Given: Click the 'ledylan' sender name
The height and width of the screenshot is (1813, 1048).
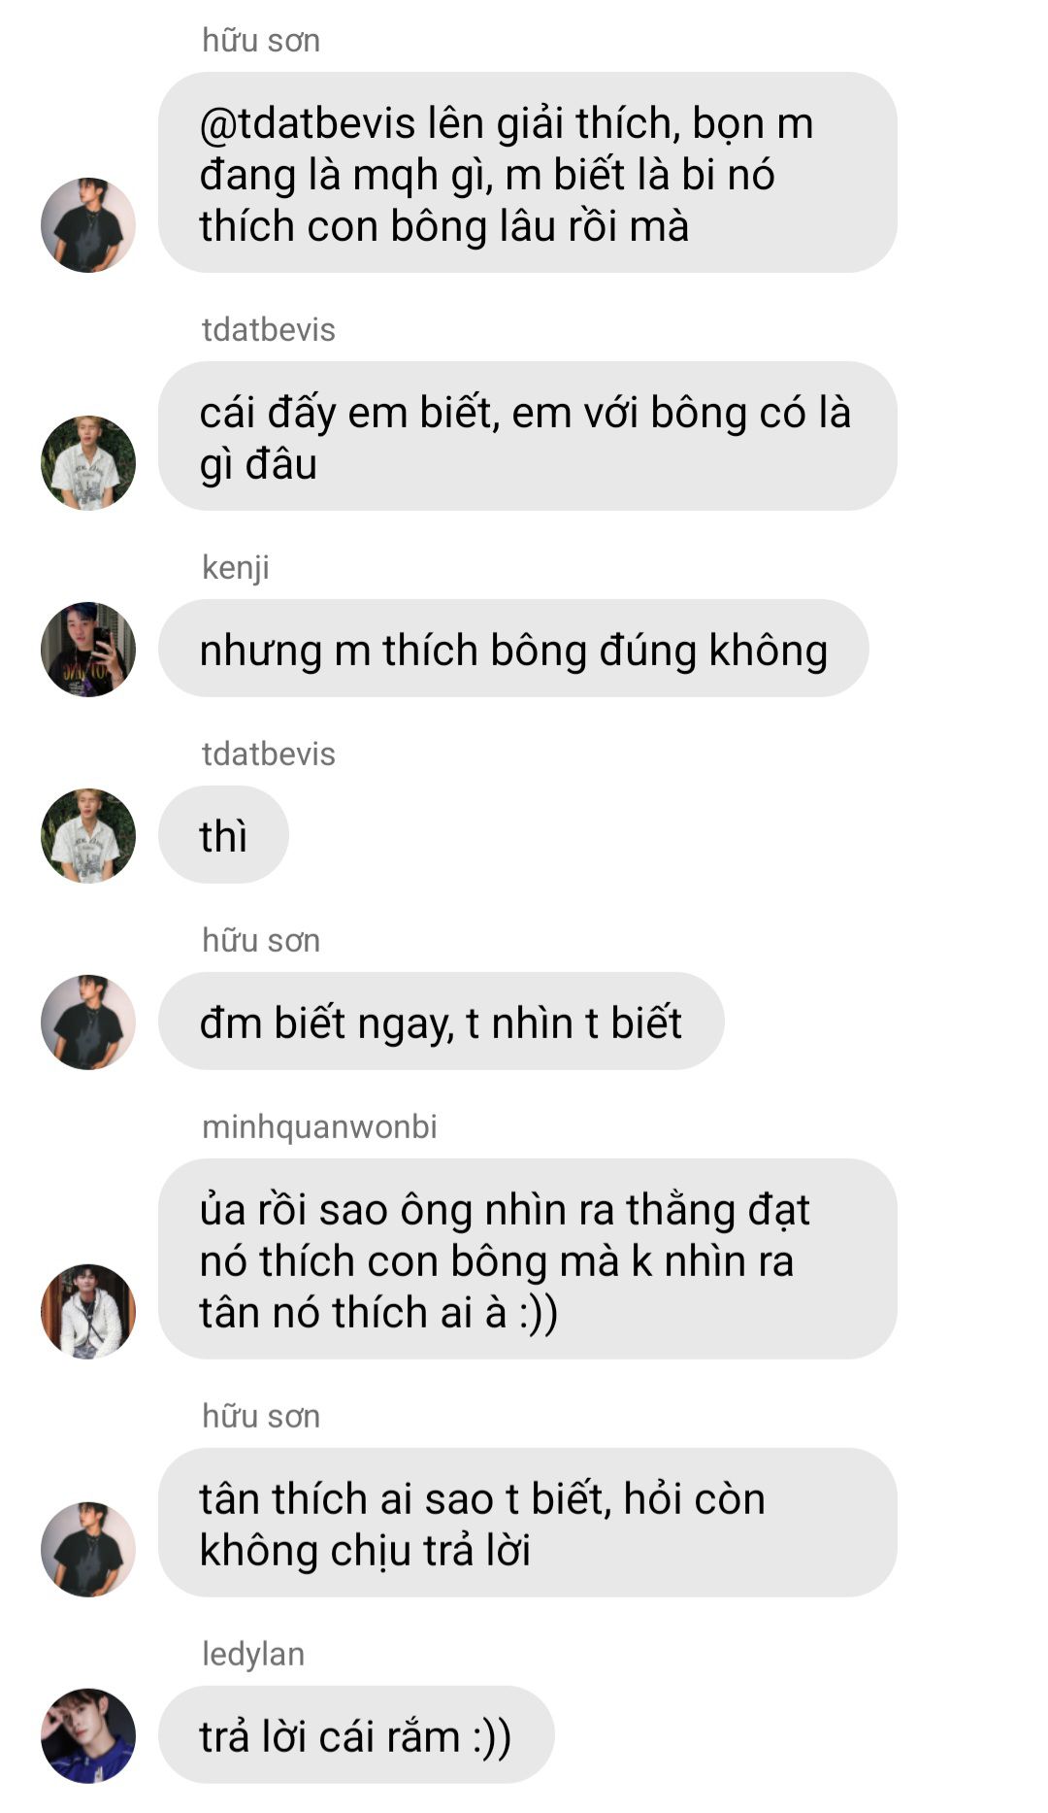Looking at the screenshot, I should click(x=253, y=1654).
